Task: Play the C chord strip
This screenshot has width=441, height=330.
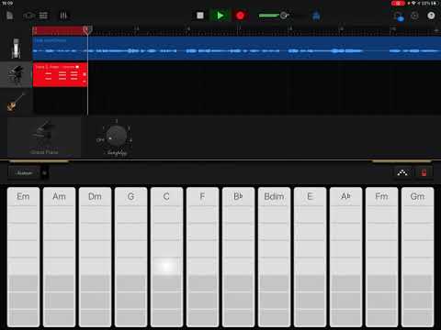Action: (x=166, y=257)
